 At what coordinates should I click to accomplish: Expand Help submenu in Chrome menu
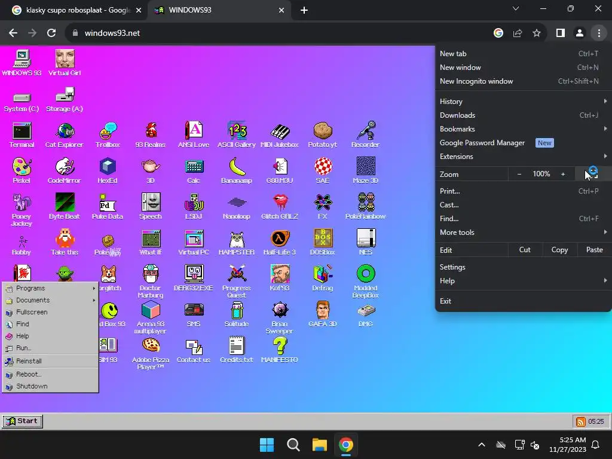[524, 281]
